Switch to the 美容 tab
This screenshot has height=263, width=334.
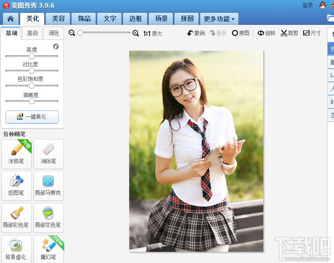coord(58,19)
